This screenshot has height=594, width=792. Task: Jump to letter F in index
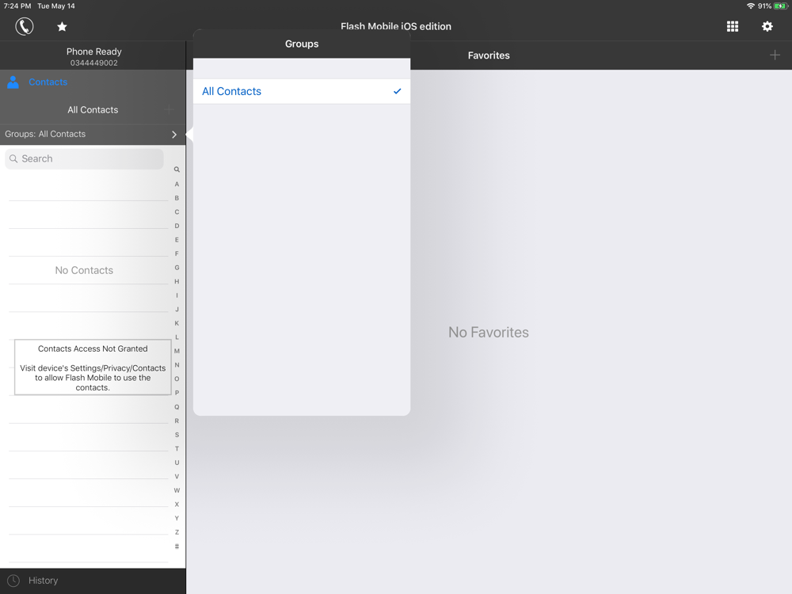click(177, 253)
